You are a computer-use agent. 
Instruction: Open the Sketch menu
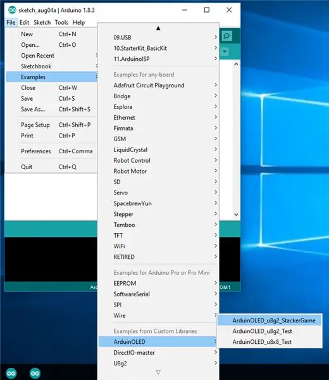tap(42, 23)
